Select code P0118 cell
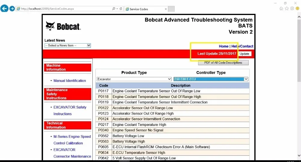Screen dimensions: 301x162 104,96
